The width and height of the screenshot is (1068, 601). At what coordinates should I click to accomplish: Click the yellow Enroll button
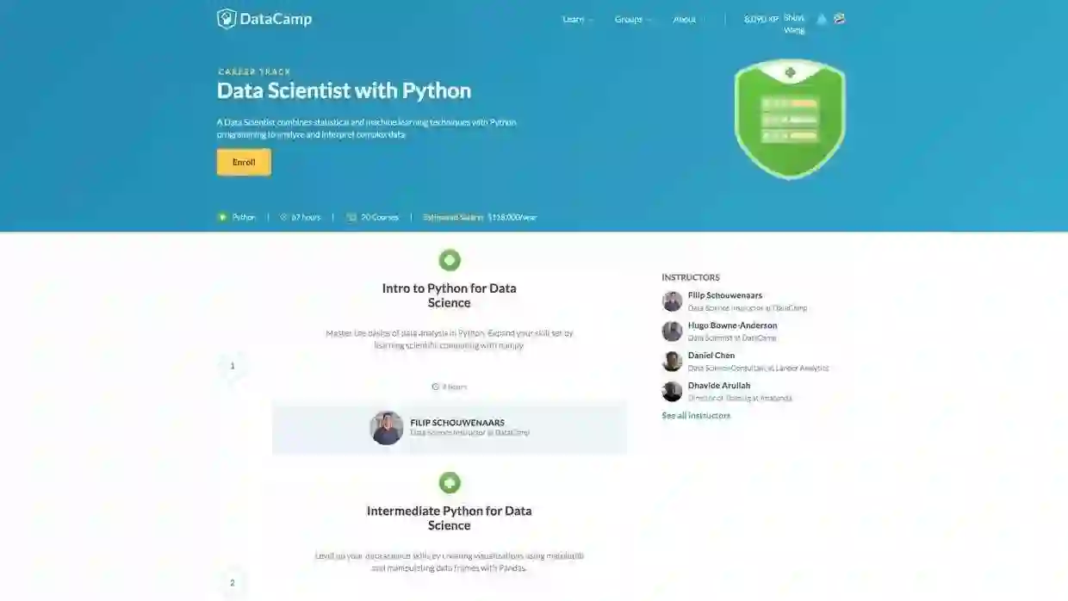244,162
